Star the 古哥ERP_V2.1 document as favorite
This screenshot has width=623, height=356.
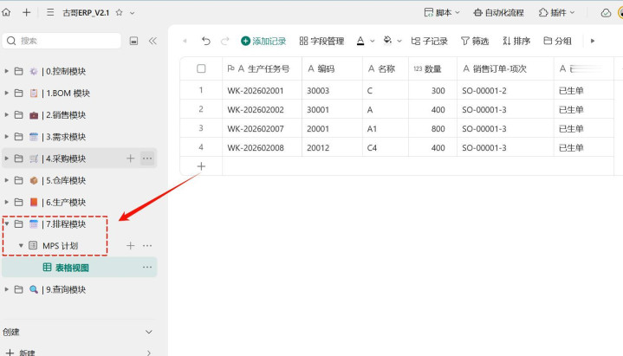[x=120, y=13]
